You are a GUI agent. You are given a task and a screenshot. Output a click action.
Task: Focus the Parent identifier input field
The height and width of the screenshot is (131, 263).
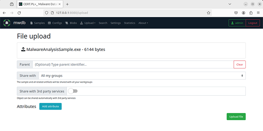click(x=133, y=64)
